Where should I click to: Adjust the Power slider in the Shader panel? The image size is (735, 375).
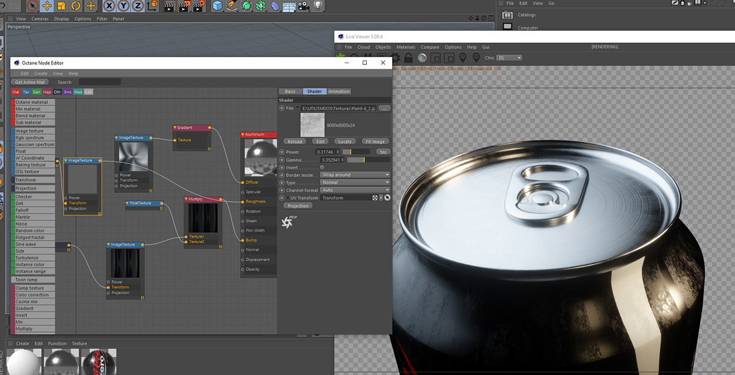[x=355, y=151]
